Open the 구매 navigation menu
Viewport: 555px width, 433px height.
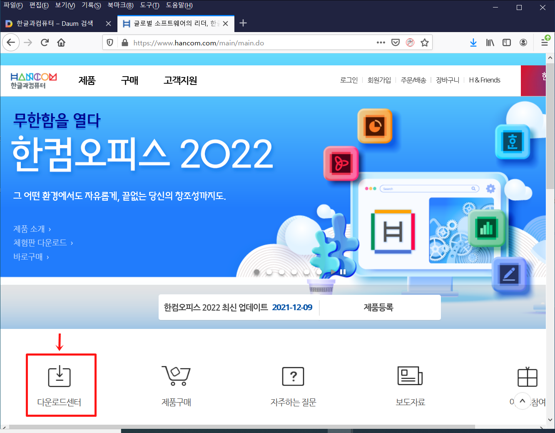tap(129, 80)
